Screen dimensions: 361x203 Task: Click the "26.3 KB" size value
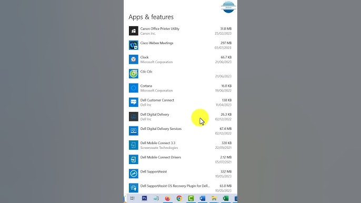point(226,115)
